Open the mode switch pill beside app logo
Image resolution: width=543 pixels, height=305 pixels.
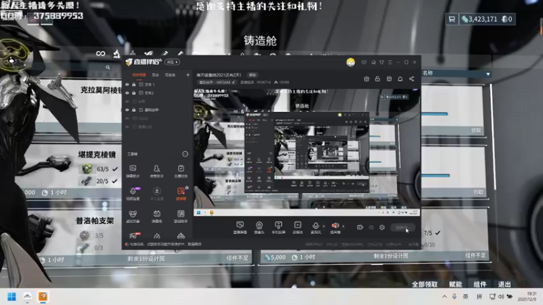pyautogui.click(x=172, y=62)
